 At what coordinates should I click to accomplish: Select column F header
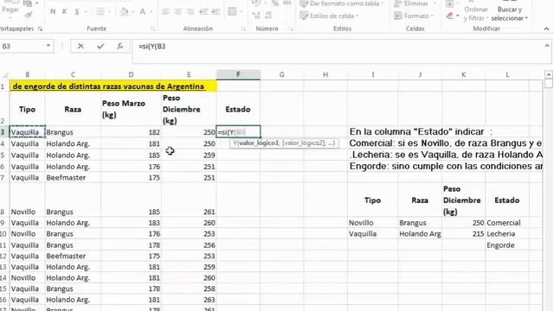(238, 74)
